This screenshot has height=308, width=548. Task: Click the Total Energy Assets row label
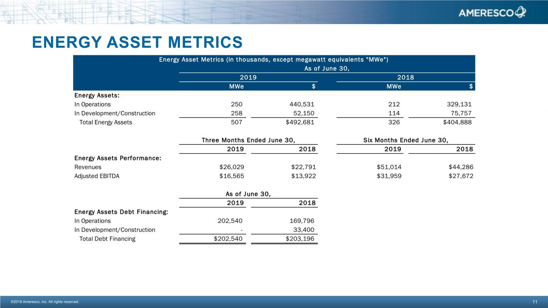click(x=106, y=122)
